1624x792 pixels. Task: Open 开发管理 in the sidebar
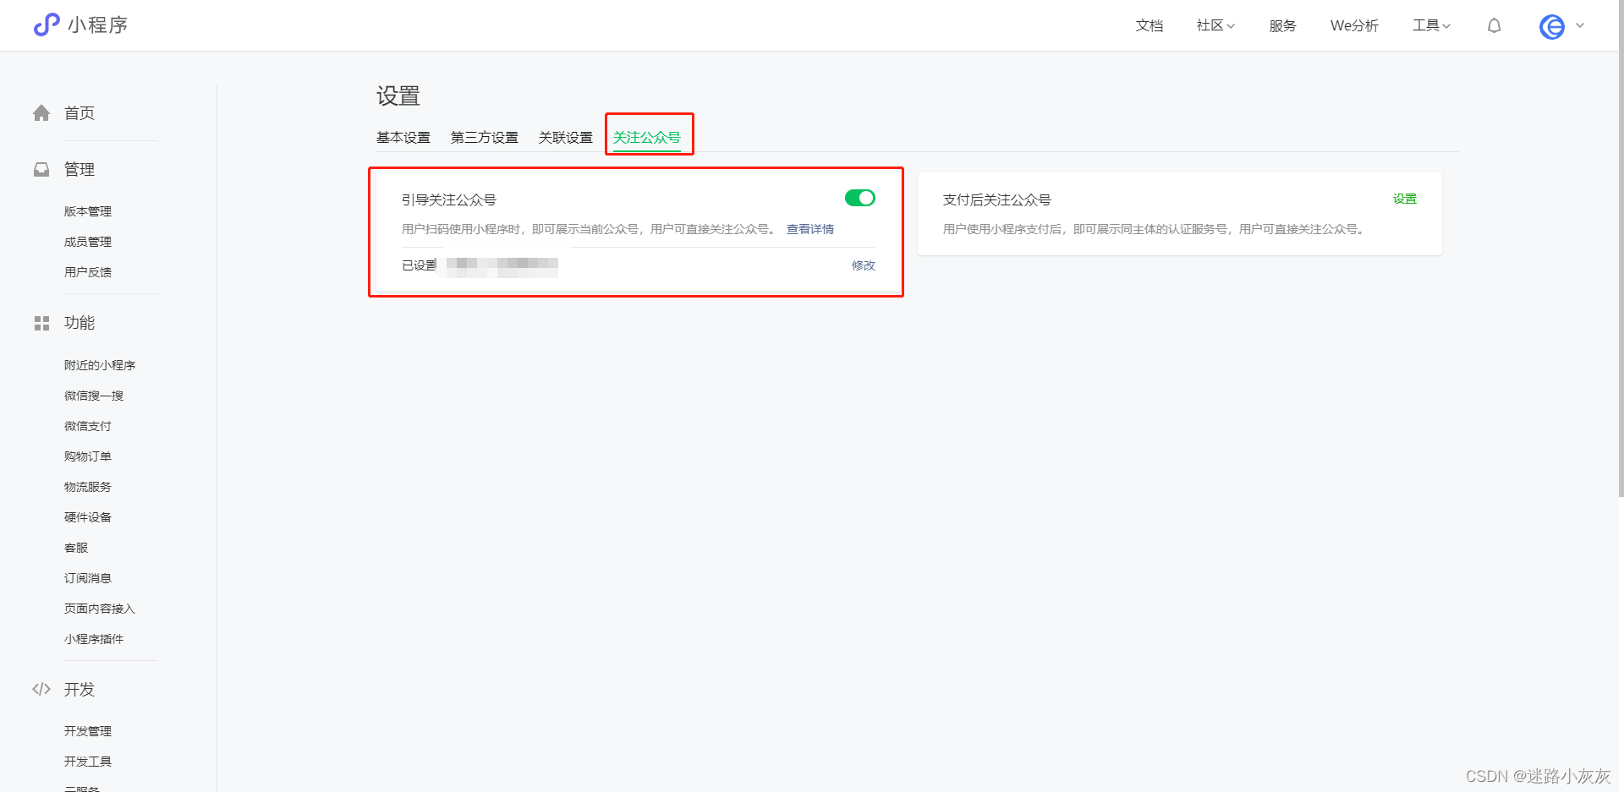click(88, 731)
